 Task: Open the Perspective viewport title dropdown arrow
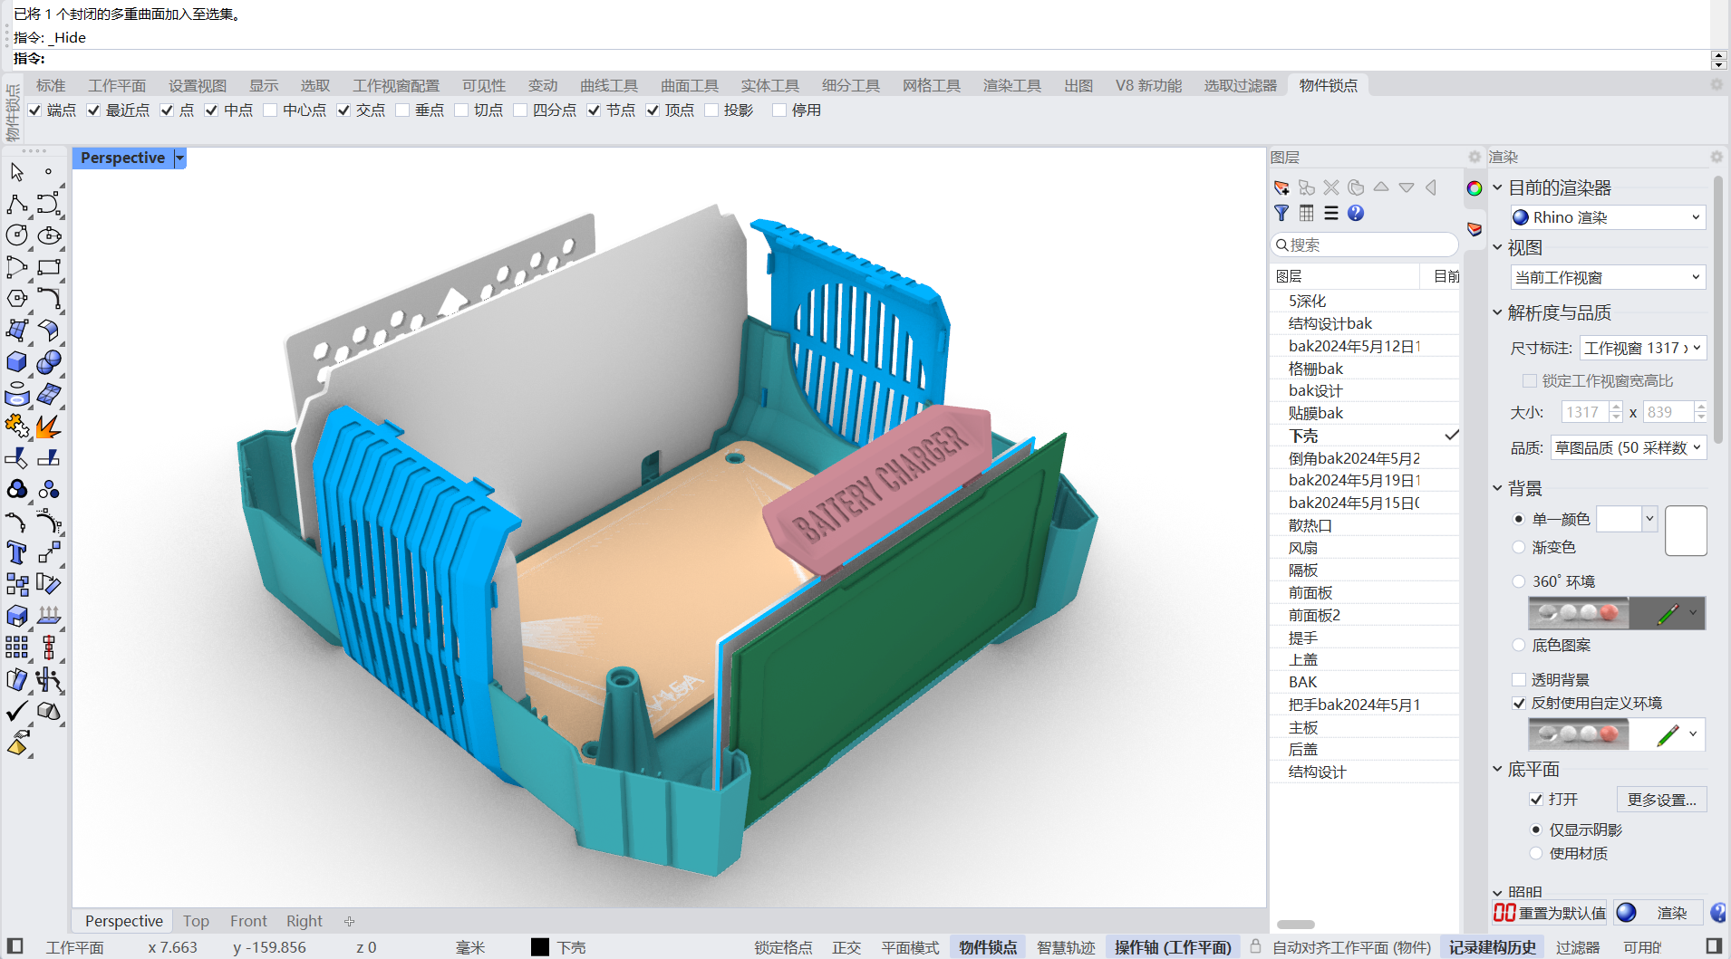pyautogui.click(x=179, y=158)
